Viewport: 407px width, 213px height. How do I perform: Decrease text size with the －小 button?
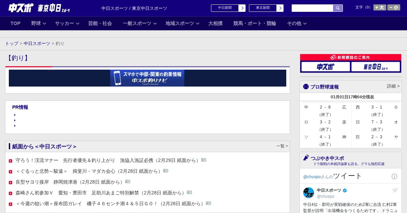(394, 7)
